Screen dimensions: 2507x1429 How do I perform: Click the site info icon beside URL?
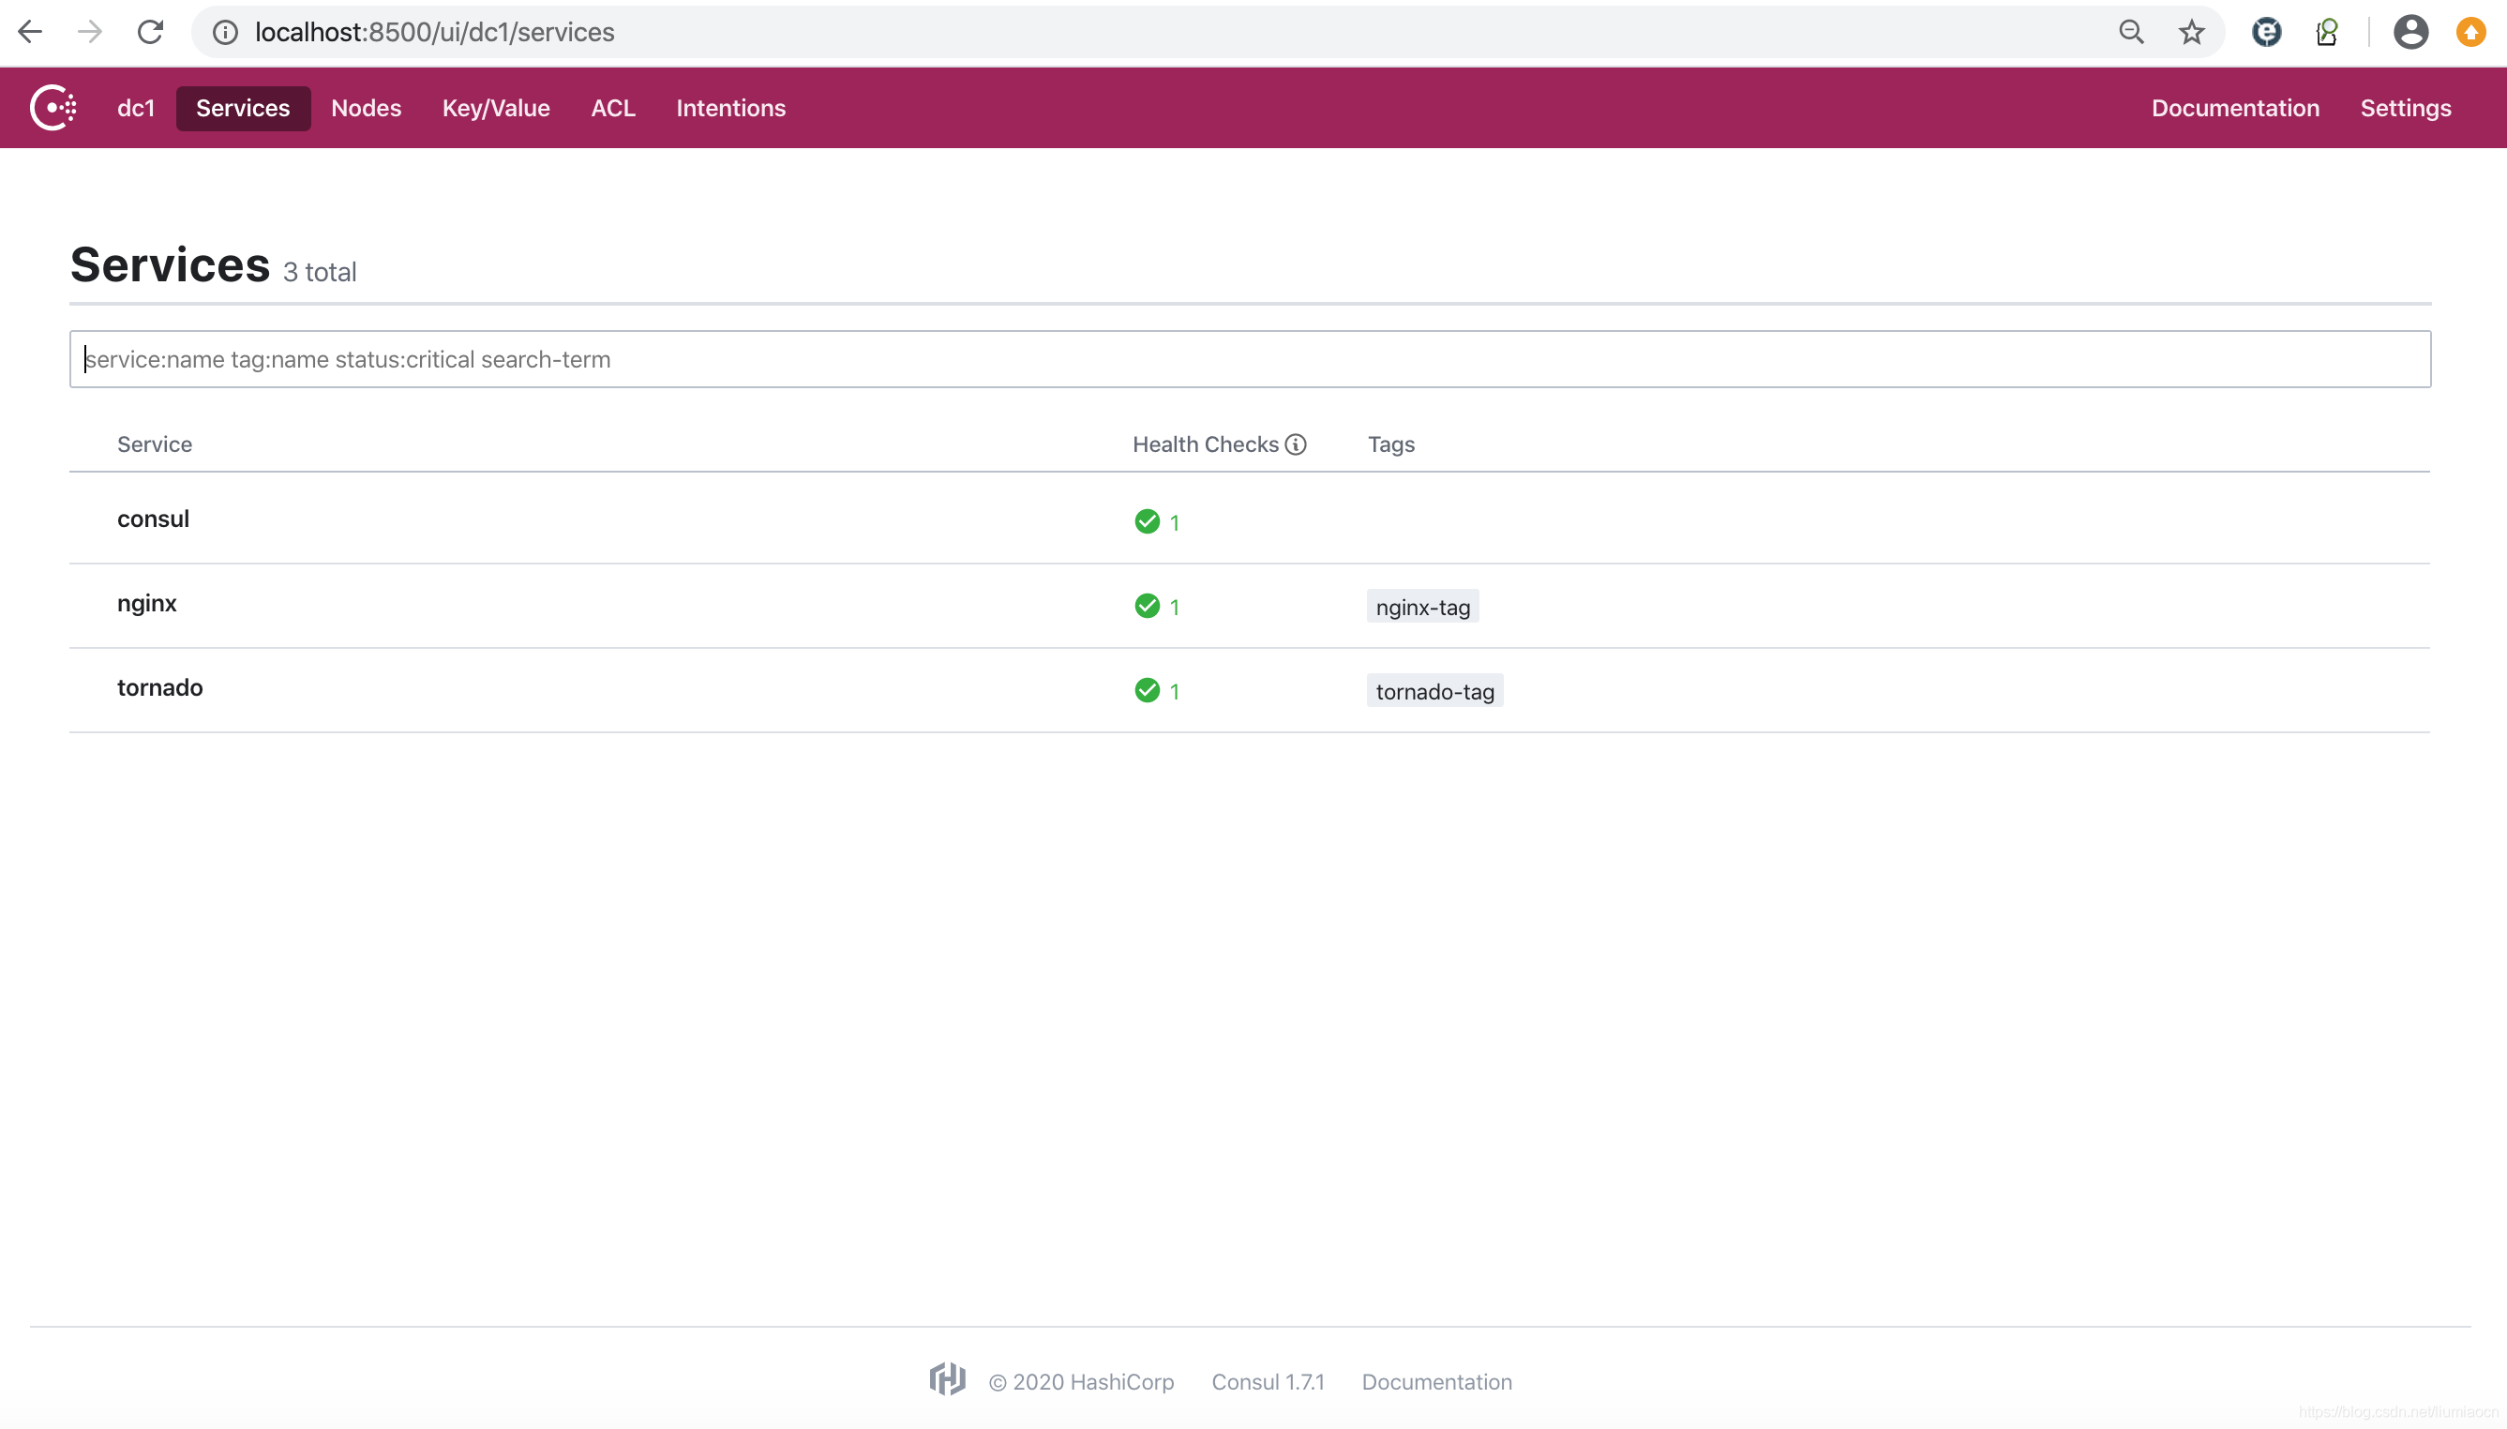coord(225,33)
